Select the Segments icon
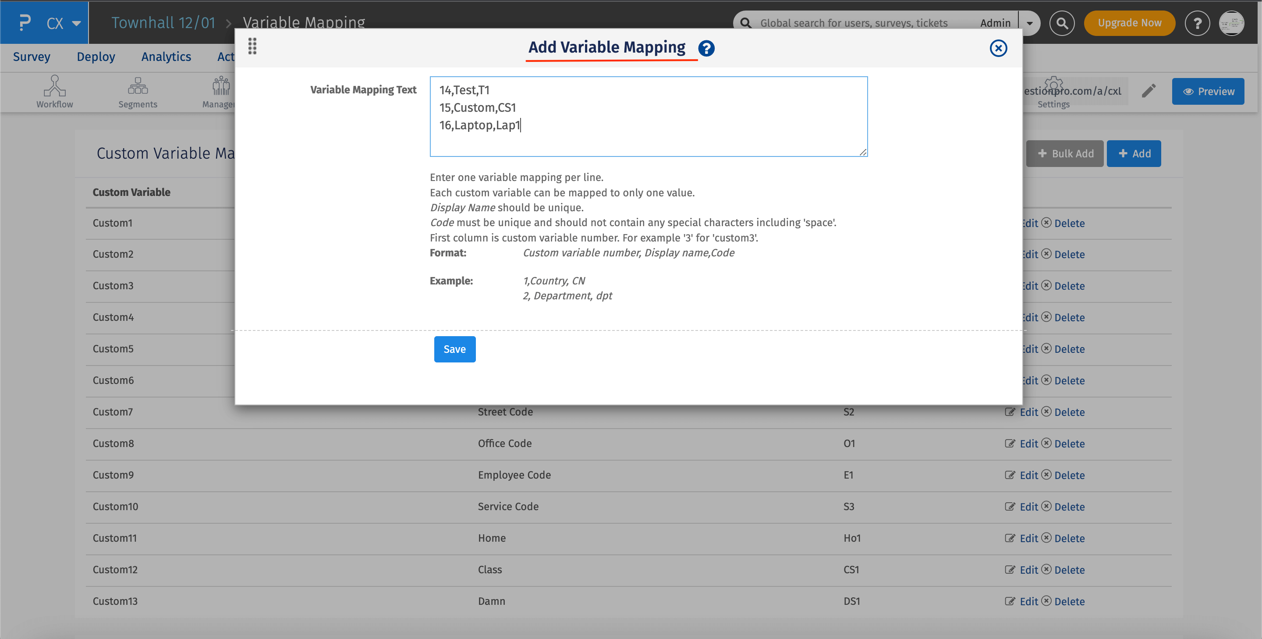 [x=138, y=91]
